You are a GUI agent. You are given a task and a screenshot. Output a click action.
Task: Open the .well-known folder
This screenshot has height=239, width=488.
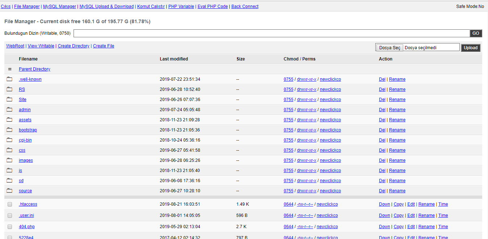(x=30, y=79)
